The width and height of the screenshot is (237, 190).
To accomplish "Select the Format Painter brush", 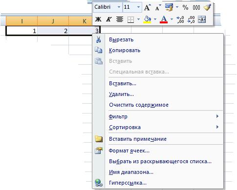I will coord(207,7).
